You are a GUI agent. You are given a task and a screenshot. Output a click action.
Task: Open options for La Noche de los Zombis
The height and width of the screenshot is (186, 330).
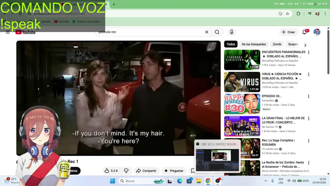tap(309, 163)
